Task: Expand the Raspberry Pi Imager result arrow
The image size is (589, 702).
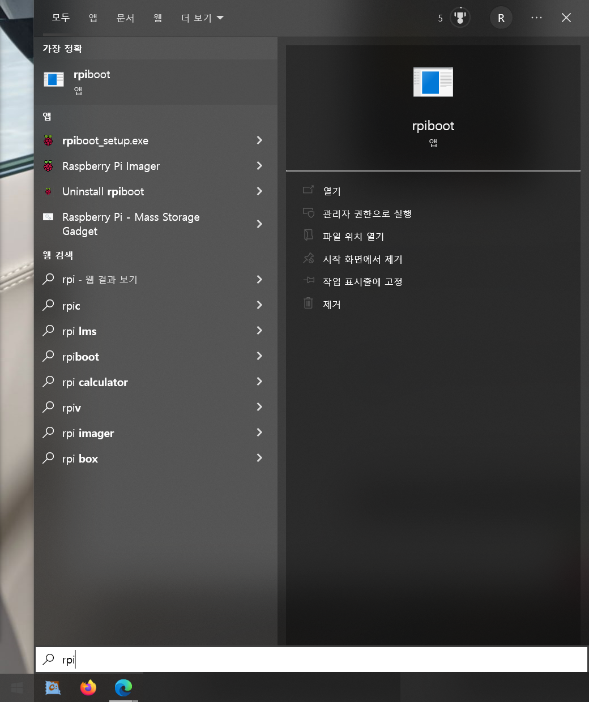Action: [259, 165]
